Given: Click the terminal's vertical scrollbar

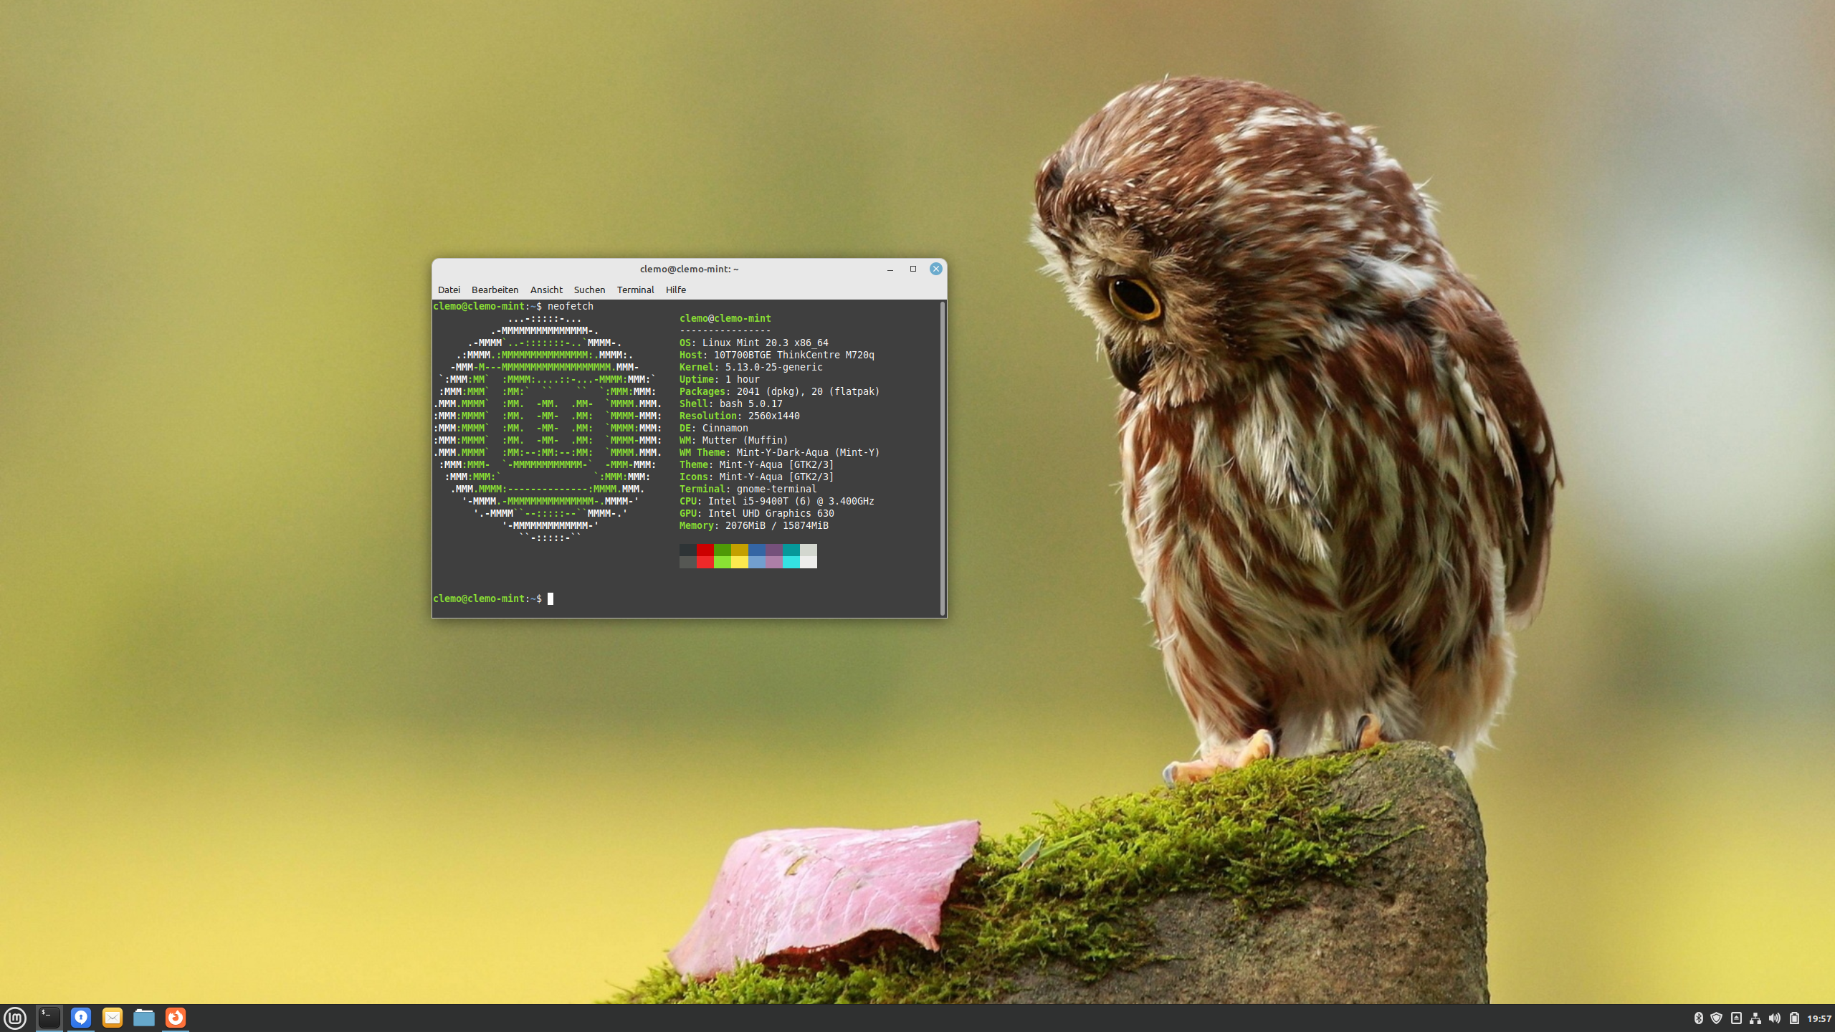Looking at the screenshot, I should coord(942,459).
